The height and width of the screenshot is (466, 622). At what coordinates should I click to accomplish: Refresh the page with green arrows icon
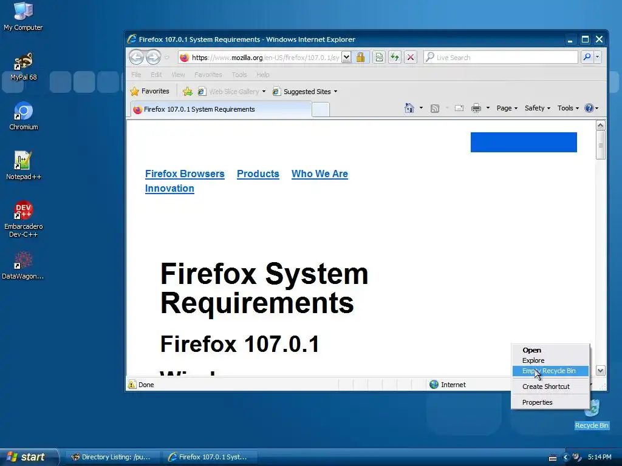[395, 58]
